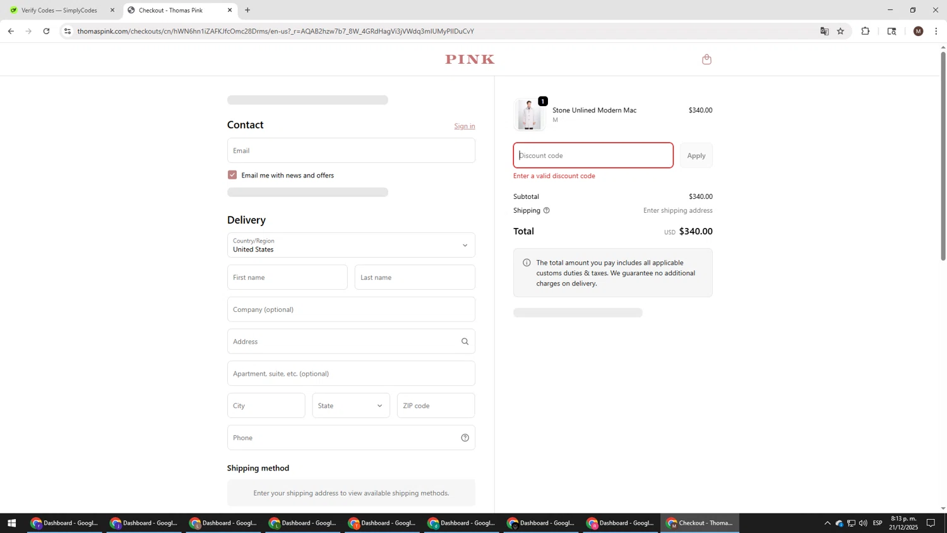The height and width of the screenshot is (533, 947).
Task: Click the customs duties info icon
Action: [x=527, y=263]
